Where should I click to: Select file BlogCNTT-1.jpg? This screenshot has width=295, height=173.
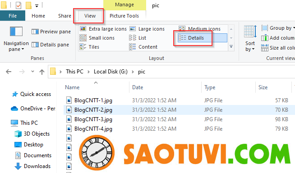(93, 100)
